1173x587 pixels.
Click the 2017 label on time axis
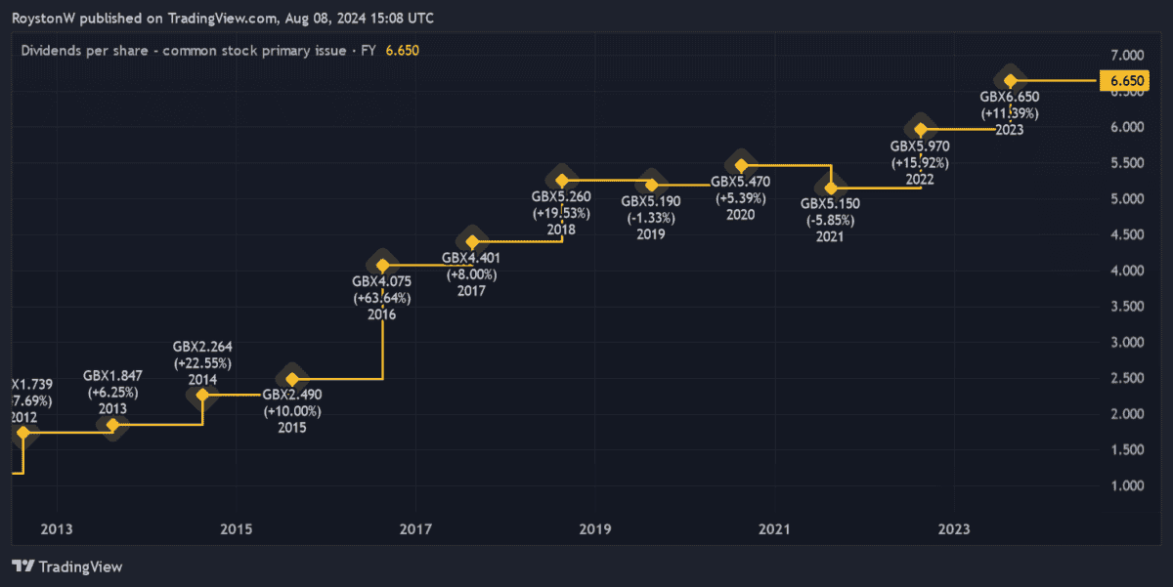[416, 529]
